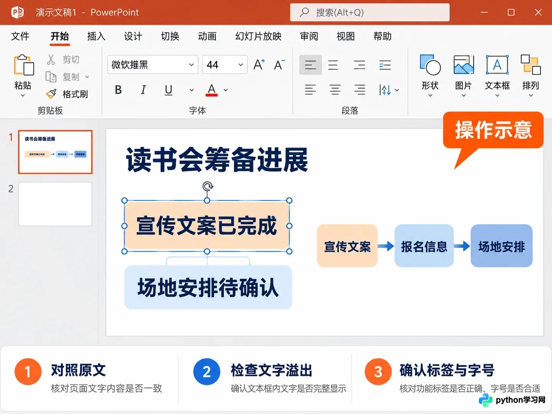Click the blue-bulleted list icon in 段落
The width and height of the screenshot is (552, 414).
pyautogui.click(x=385, y=65)
